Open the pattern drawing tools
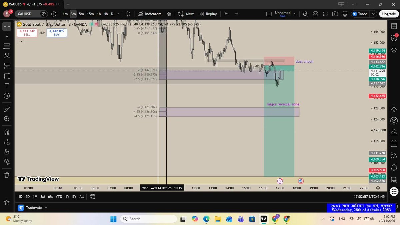Screen dimensions: 400x225 point(7,56)
